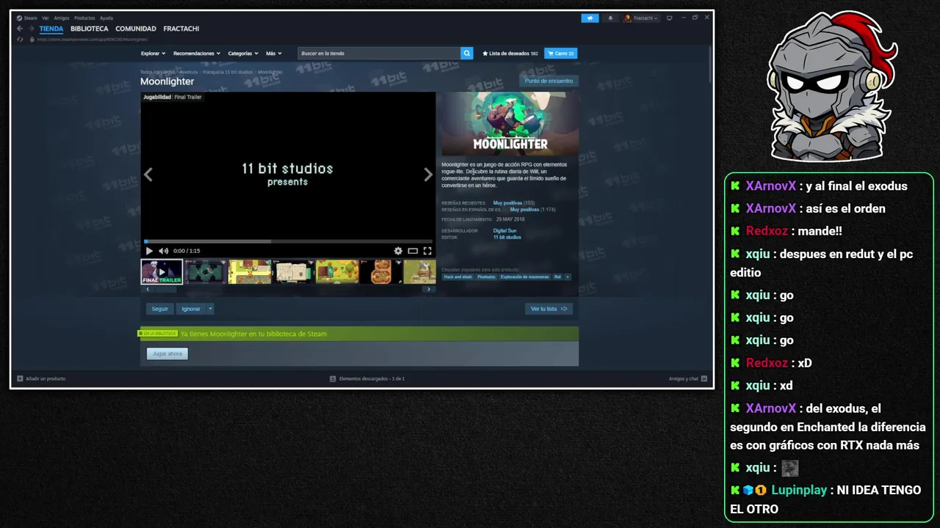This screenshot has width=940, height=528.
Task: Mute the trailer volume
Action: 163,251
